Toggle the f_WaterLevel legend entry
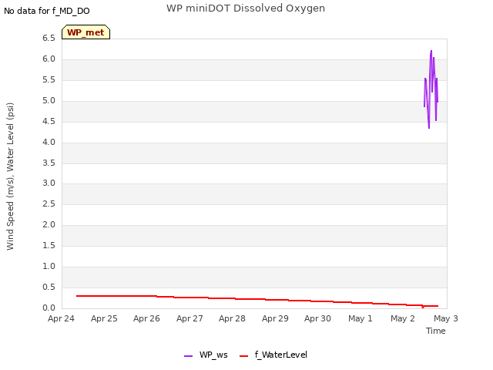493x370 pixels. coord(273,355)
